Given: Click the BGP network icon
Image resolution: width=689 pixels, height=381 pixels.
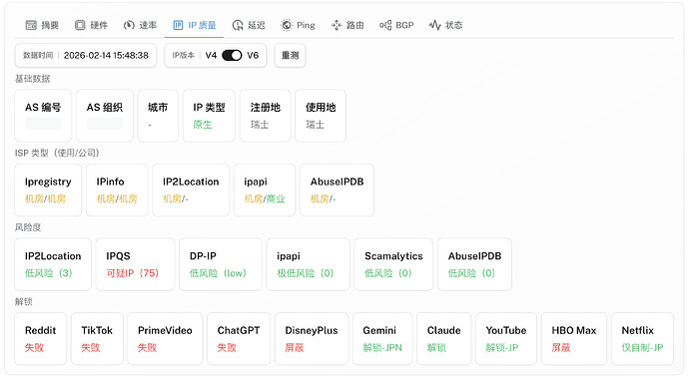Looking at the screenshot, I should coord(385,25).
